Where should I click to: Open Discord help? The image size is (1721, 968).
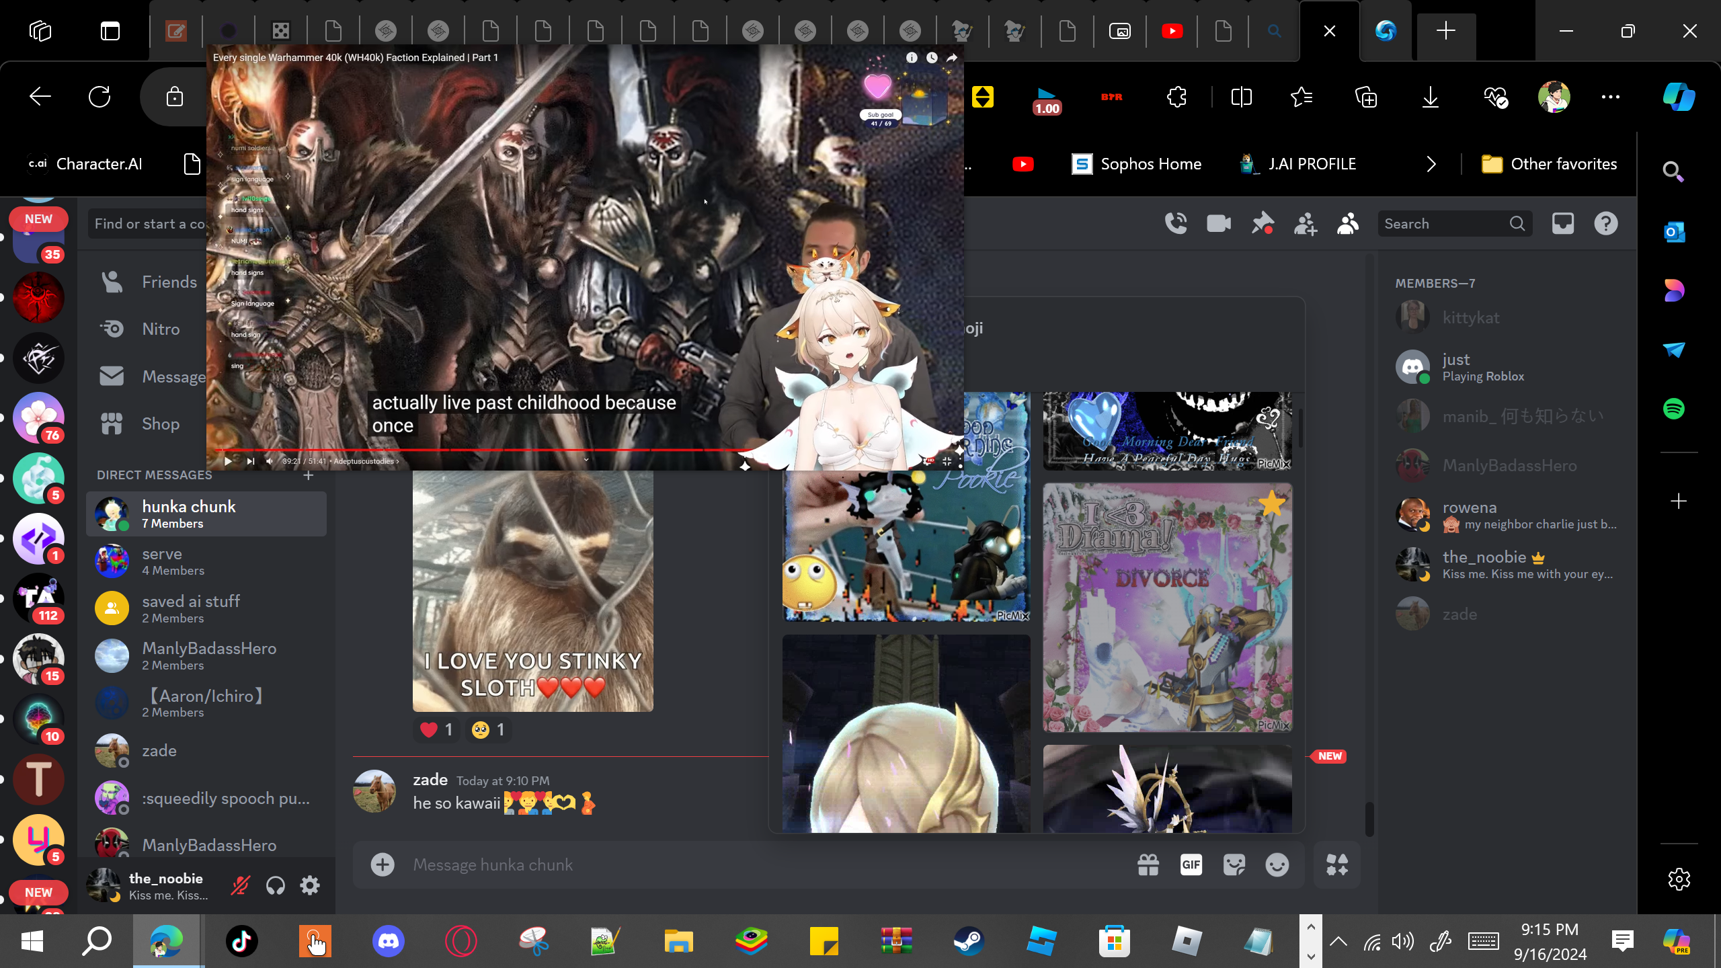(1606, 223)
